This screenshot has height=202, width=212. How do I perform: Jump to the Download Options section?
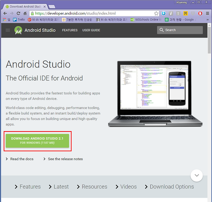coord(169,186)
